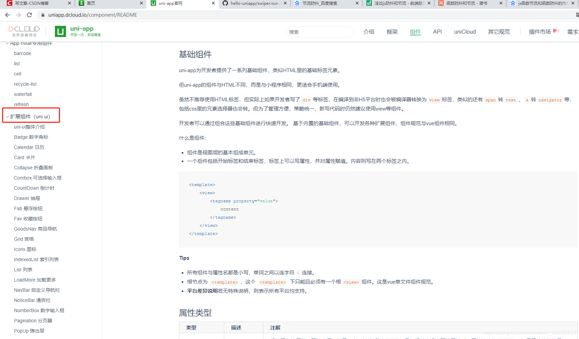Switch to js函数节流和函数防抖 tab

[x=543, y=3]
